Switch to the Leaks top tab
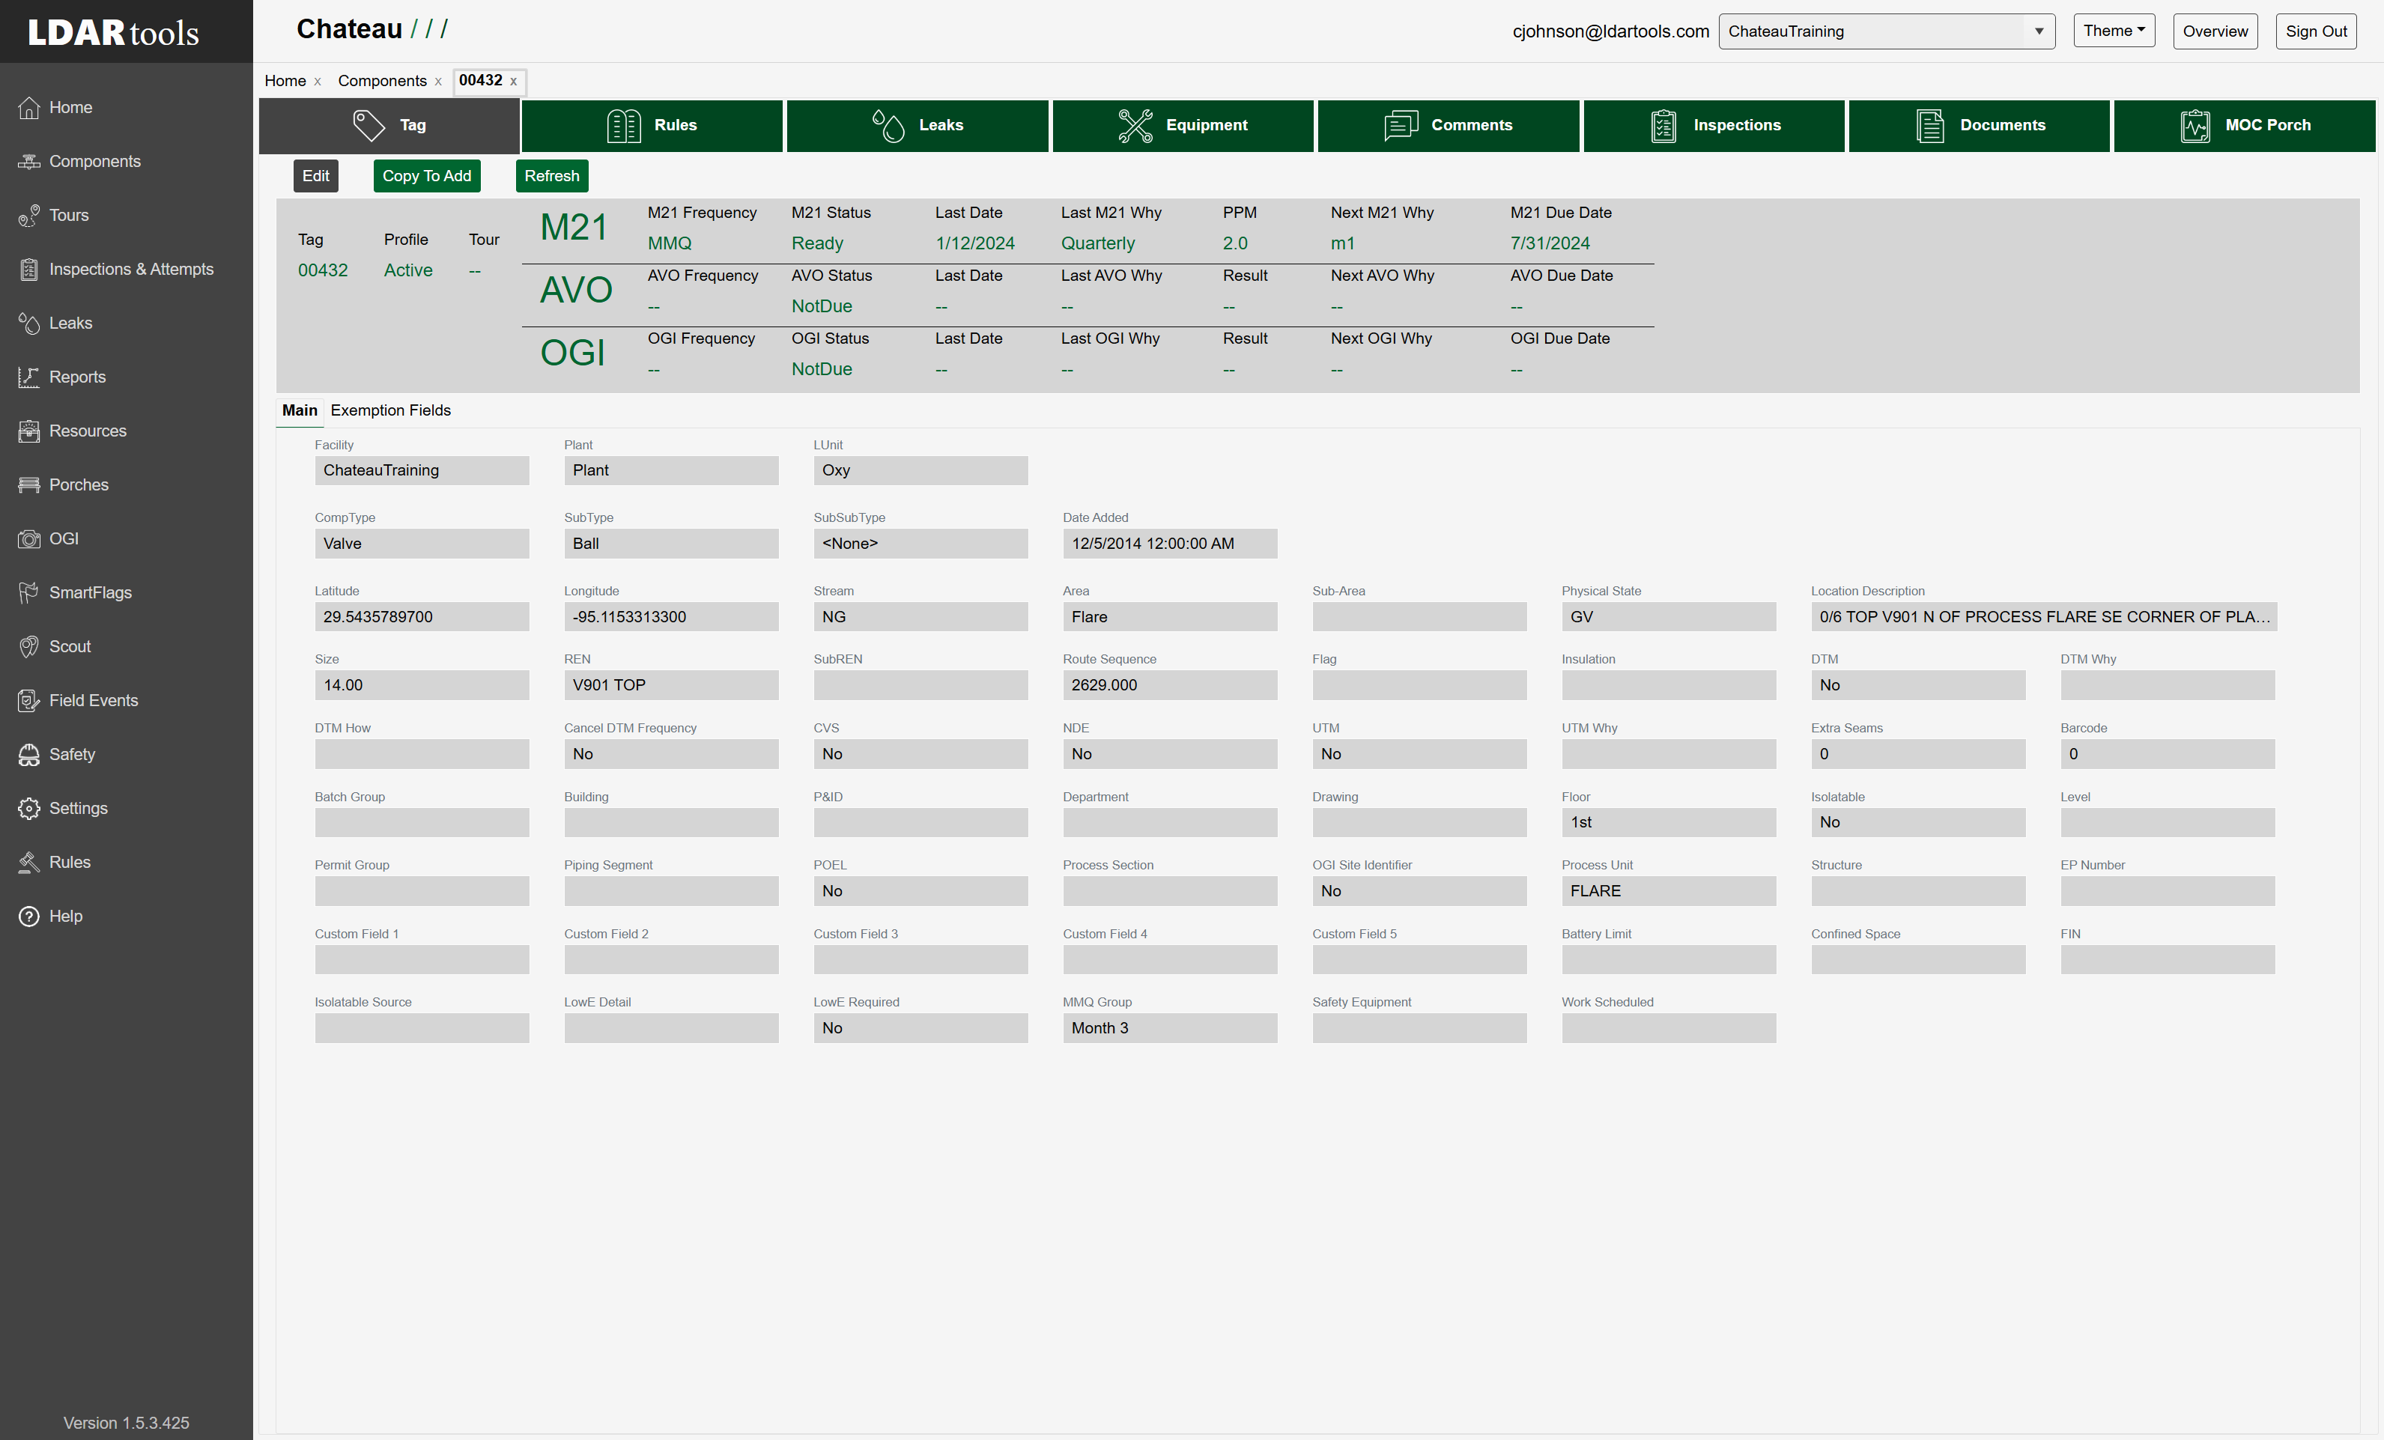 917,126
